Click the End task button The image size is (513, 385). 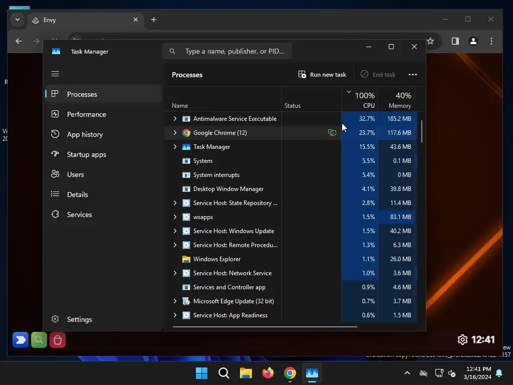pos(378,75)
